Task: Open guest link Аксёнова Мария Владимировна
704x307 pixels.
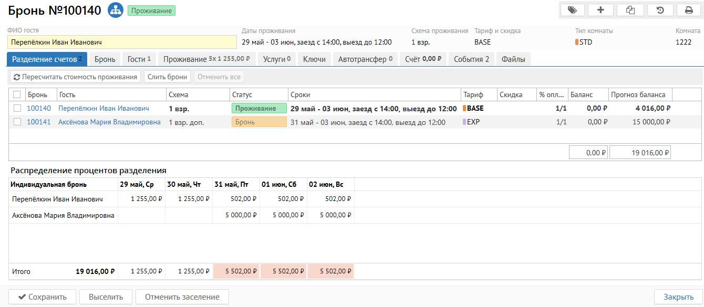Action: point(109,122)
